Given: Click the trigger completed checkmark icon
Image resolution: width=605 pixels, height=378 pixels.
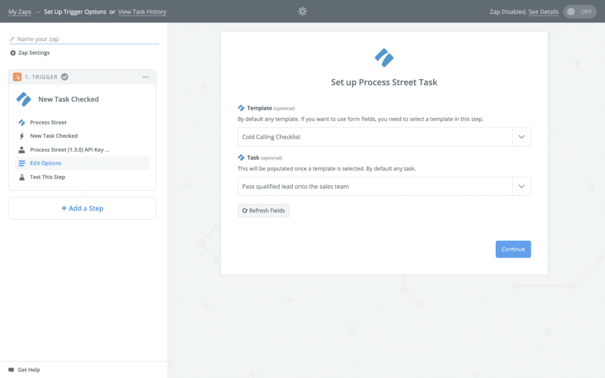Looking at the screenshot, I should [65, 77].
